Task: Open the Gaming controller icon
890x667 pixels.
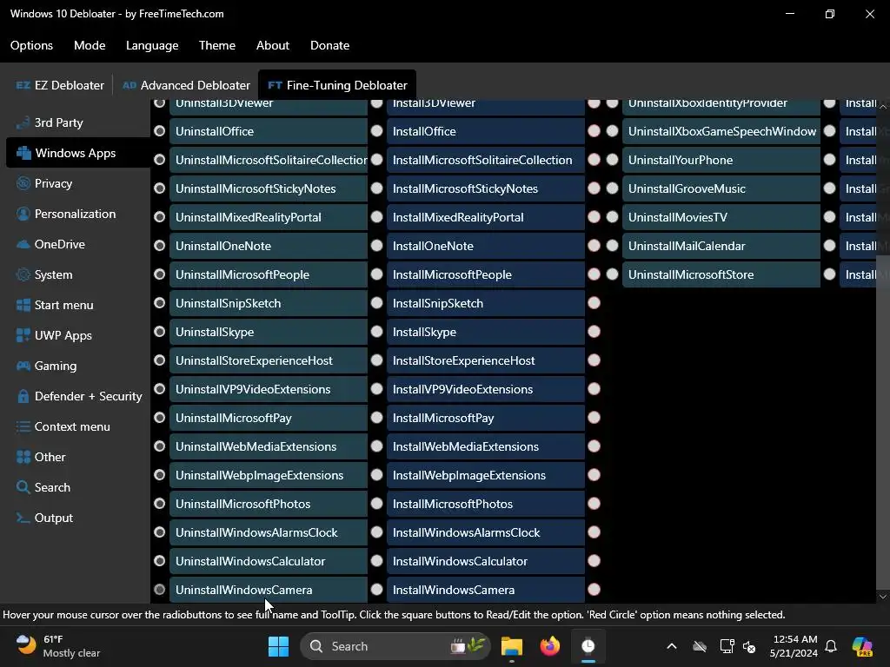Action: point(23,366)
